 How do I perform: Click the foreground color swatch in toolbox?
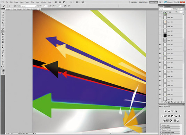pos(2,70)
